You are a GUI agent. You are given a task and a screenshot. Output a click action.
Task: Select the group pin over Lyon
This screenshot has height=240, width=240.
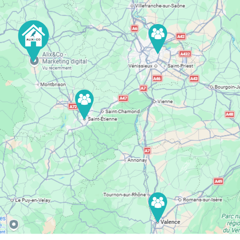coord(158,38)
